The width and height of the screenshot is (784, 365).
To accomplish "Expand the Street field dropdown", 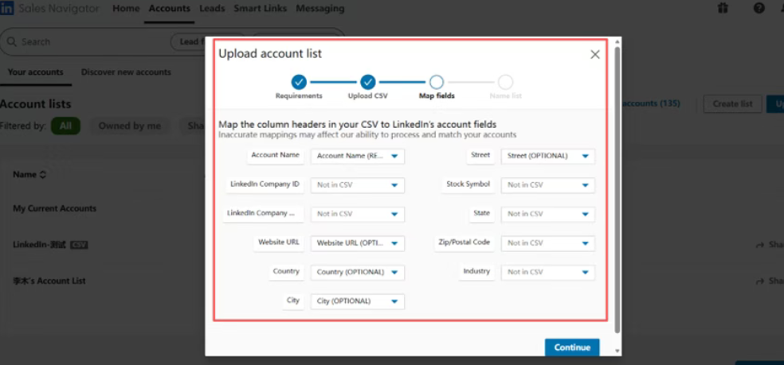I will click(548, 156).
